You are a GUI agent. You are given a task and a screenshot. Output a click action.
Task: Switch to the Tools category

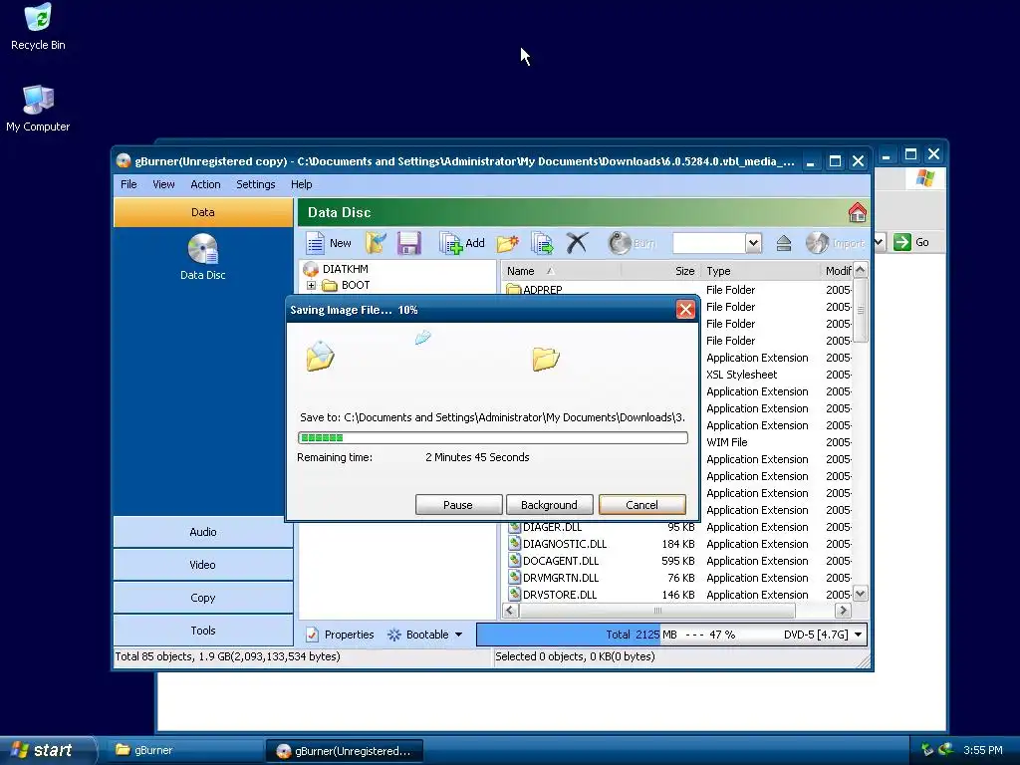(203, 630)
